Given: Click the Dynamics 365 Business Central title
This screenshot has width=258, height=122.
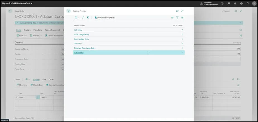Looking at the screenshot, I should (x=17, y=3).
